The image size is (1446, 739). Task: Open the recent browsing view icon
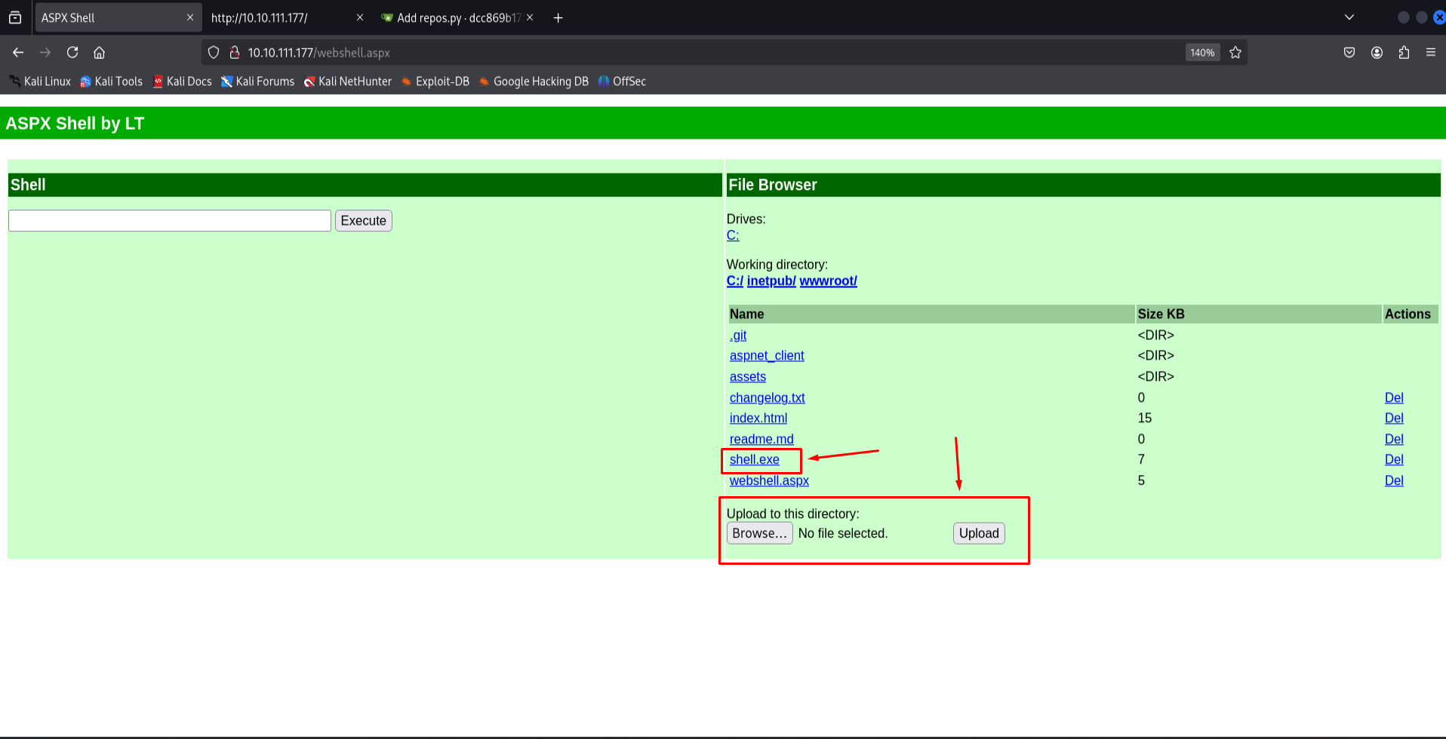(15, 17)
